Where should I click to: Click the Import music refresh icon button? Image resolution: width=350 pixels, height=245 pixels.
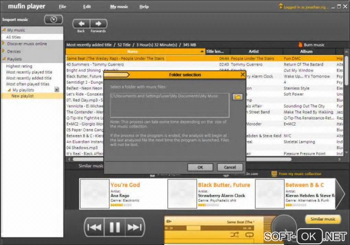54,20
